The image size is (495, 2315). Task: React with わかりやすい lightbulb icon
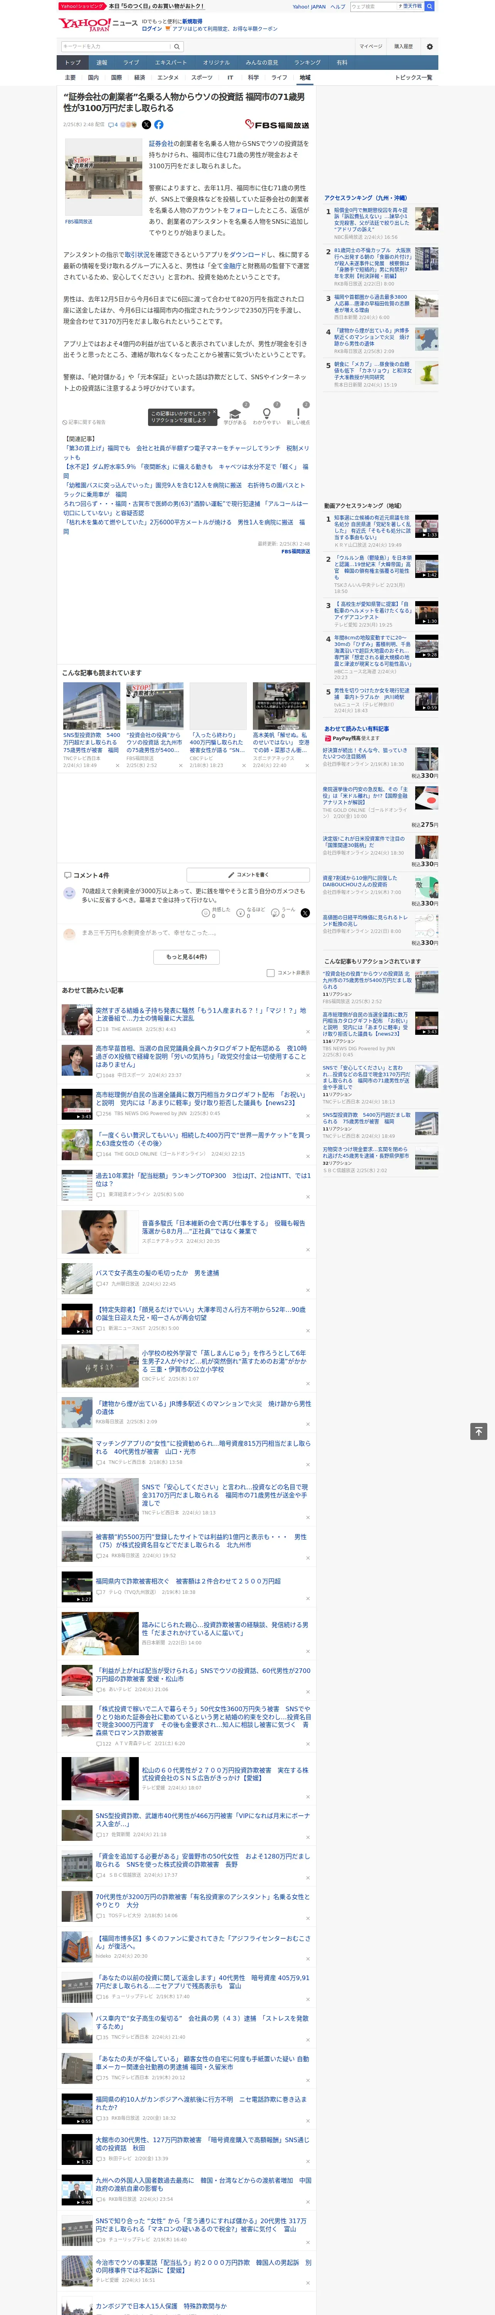click(x=266, y=413)
